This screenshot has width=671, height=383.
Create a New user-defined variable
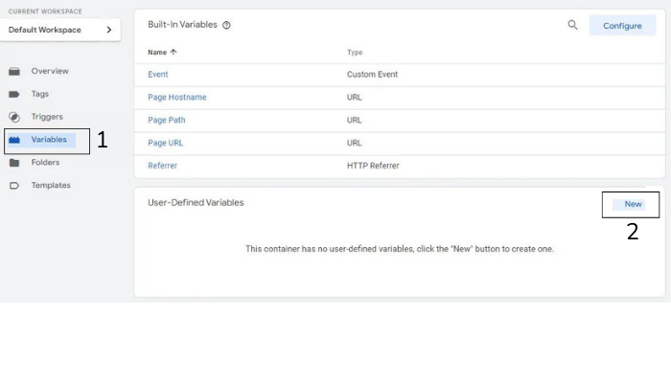[x=633, y=204]
